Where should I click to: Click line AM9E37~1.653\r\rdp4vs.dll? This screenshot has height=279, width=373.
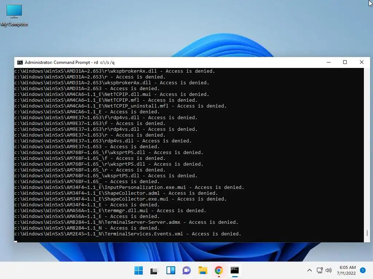106,129
